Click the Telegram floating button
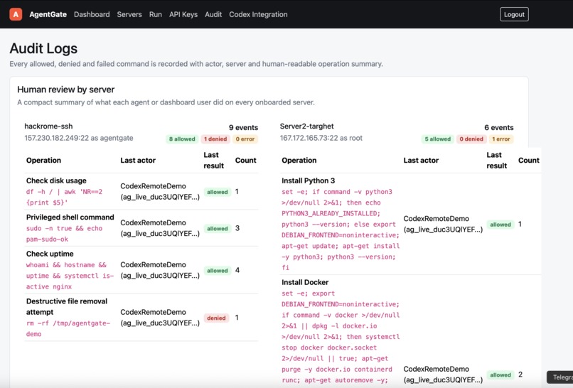Image resolution: width=573 pixels, height=388 pixels. 559,377
